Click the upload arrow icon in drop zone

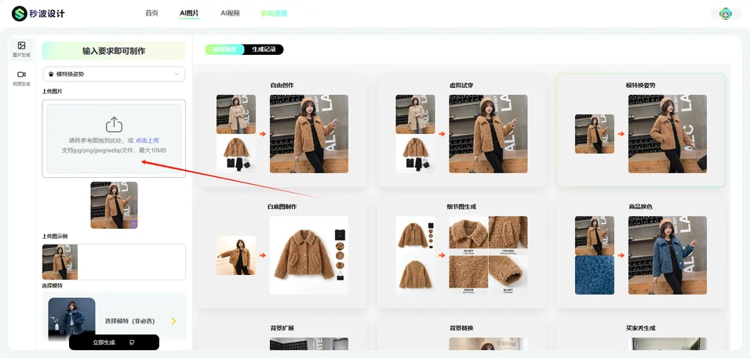click(114, 125)
